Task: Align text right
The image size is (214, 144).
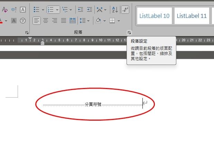Action: click(55, 21)
